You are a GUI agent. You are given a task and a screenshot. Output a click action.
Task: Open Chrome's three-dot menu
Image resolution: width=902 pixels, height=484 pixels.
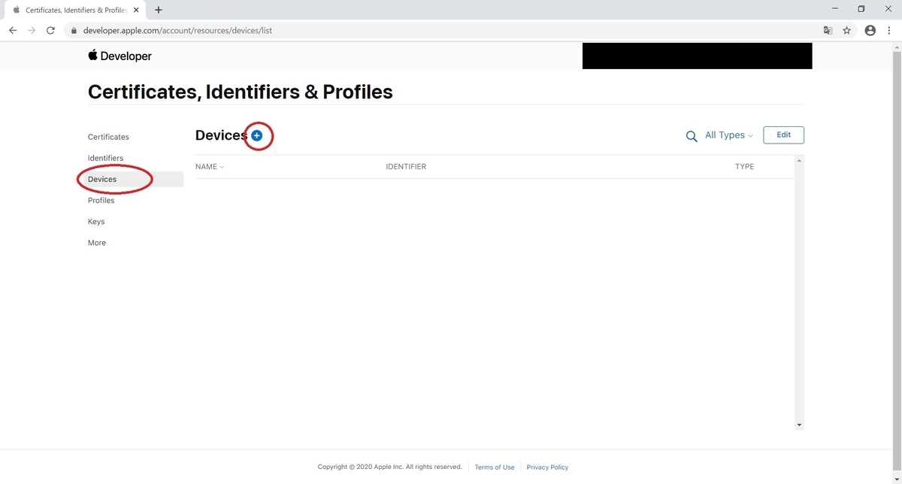pos(889,31)
